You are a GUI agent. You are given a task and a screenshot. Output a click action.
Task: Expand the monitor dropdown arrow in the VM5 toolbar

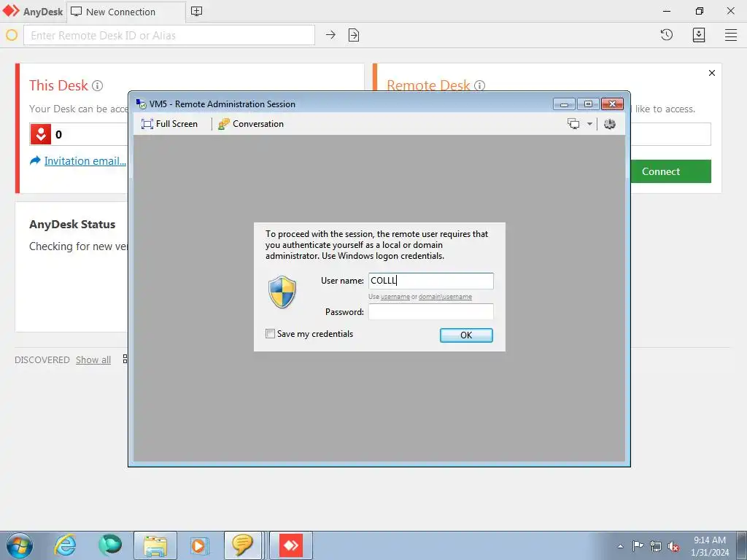589,124
